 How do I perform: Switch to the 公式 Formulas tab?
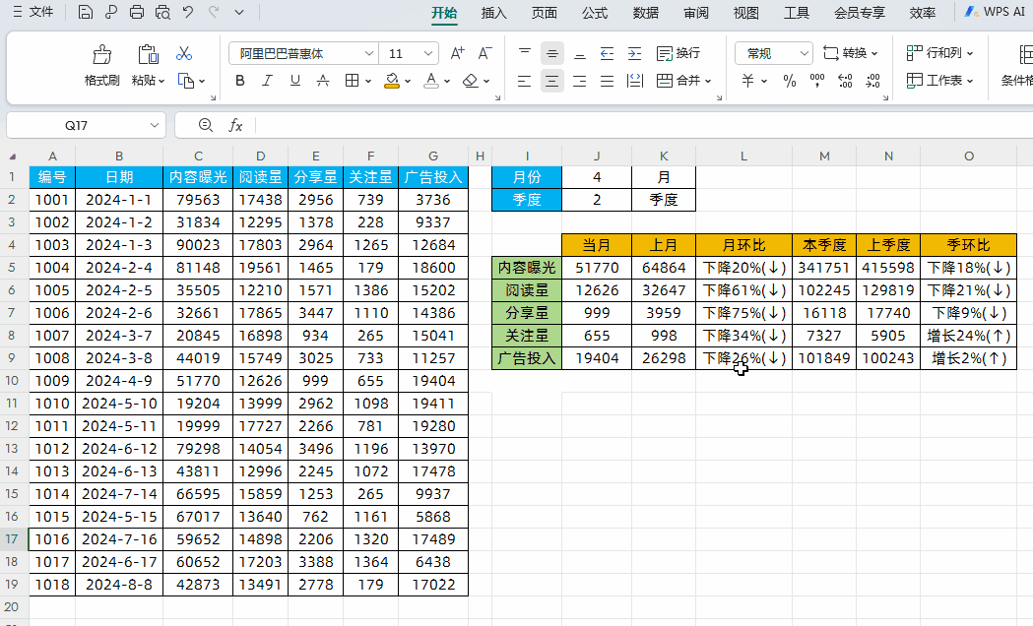pyautogui.click(x=595, y=13)
